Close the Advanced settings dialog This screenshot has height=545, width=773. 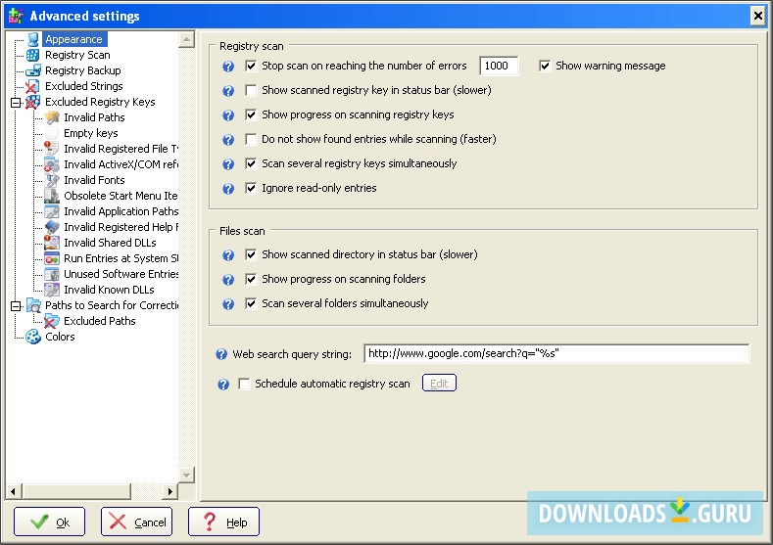click(x=757, y=17)
